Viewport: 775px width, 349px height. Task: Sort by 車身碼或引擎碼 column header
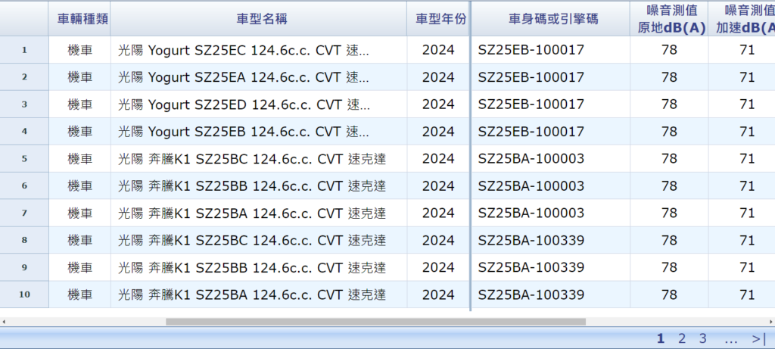pyautogui.click(x=551, y=19)
